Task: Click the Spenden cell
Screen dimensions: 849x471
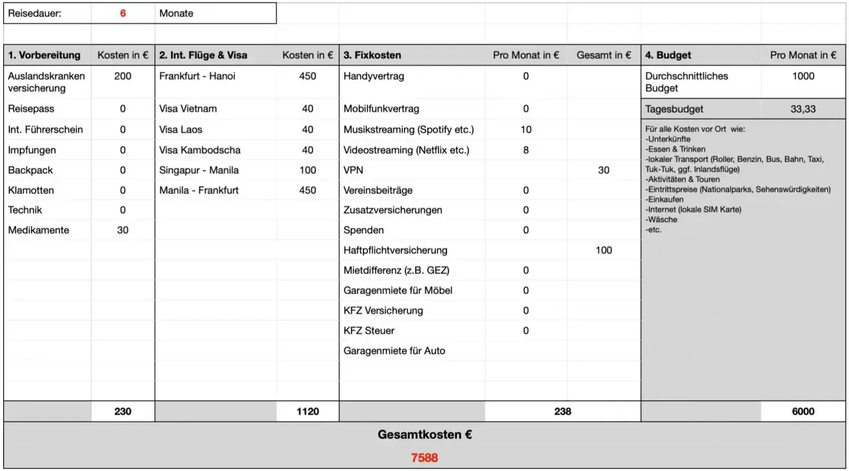Action: (412, 230)
